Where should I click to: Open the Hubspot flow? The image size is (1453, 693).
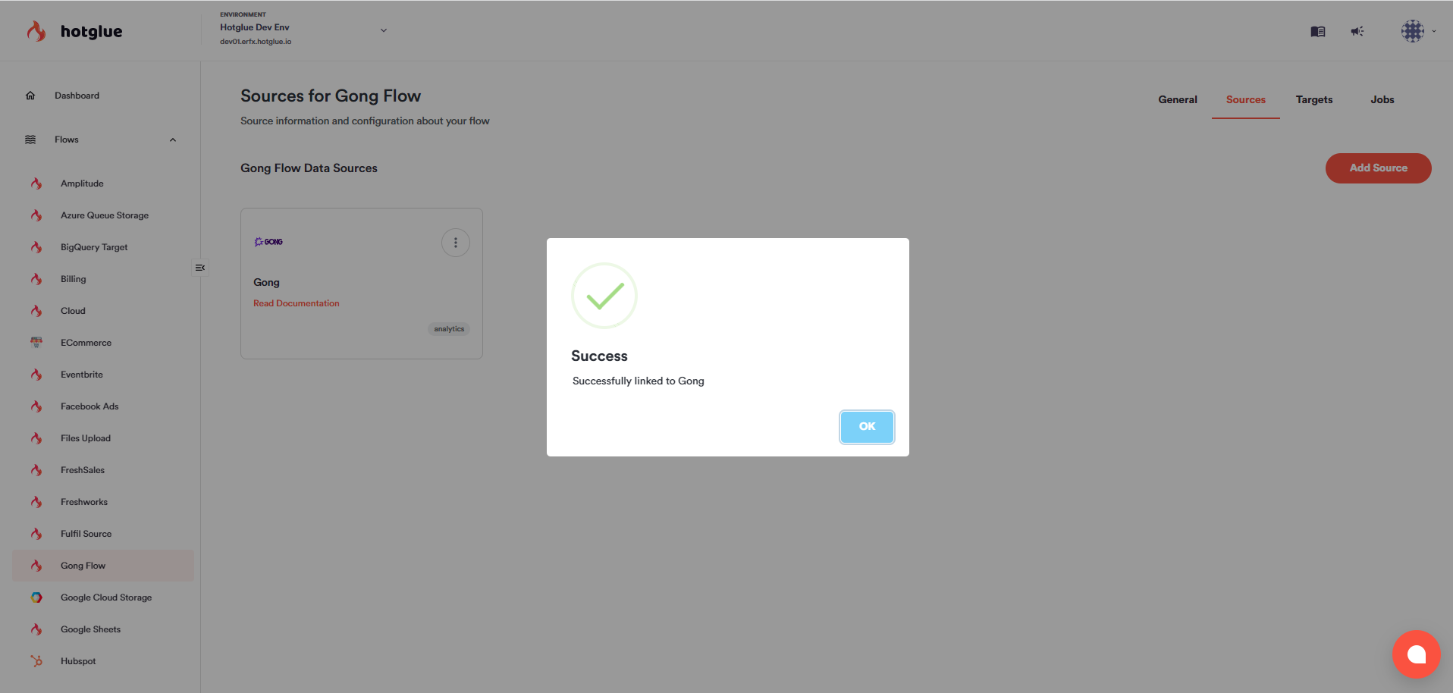(x=78, y=661)
